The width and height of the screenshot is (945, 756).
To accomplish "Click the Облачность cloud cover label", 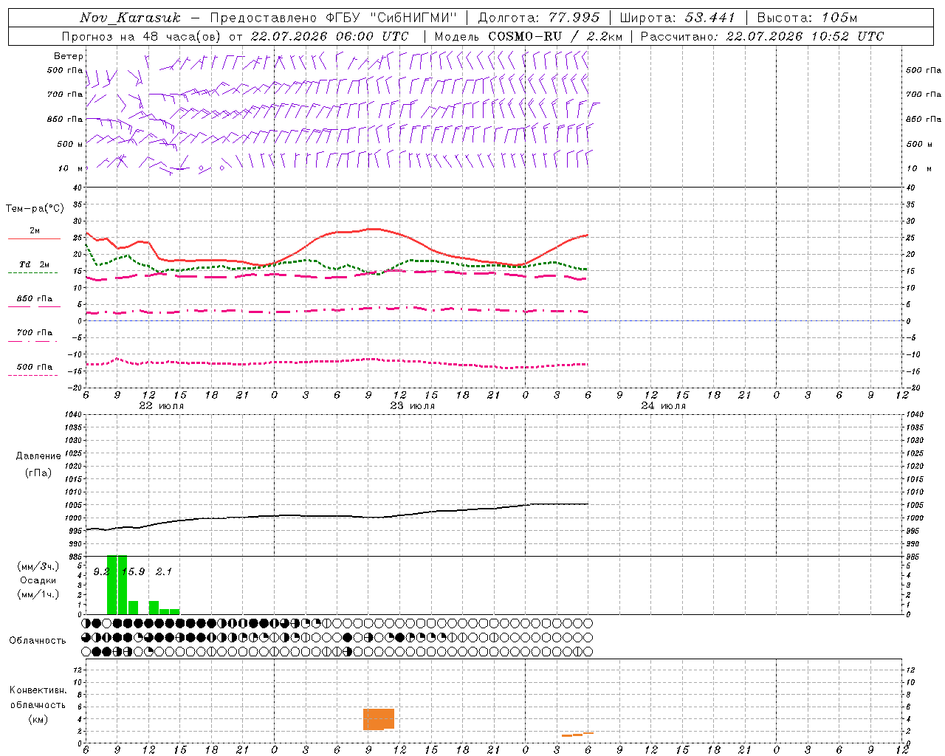I will point(38,640).
